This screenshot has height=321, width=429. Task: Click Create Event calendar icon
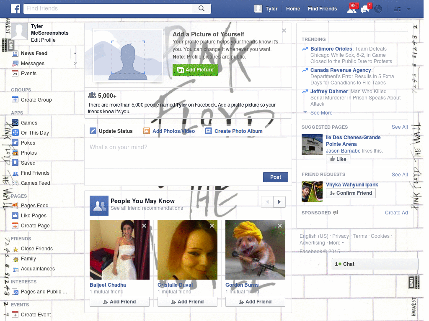coord(16,315)
